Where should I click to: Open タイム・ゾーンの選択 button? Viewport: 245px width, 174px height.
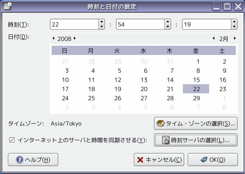196,123
